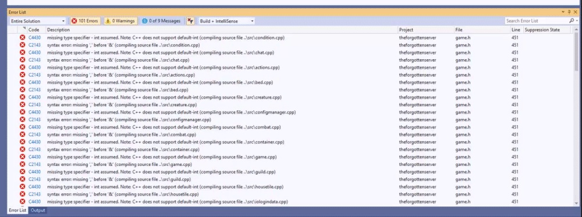Viewport: 582px width, 217px height.
Task: Open C4430 code link in iologindata.cpp row
Action: tap(34, 202)
